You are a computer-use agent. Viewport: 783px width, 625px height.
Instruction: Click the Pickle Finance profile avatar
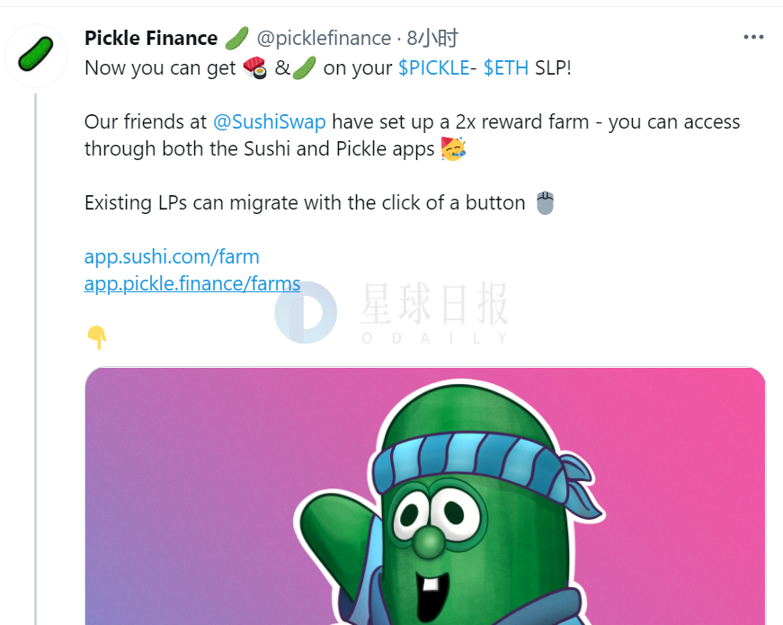pos(36,56)
